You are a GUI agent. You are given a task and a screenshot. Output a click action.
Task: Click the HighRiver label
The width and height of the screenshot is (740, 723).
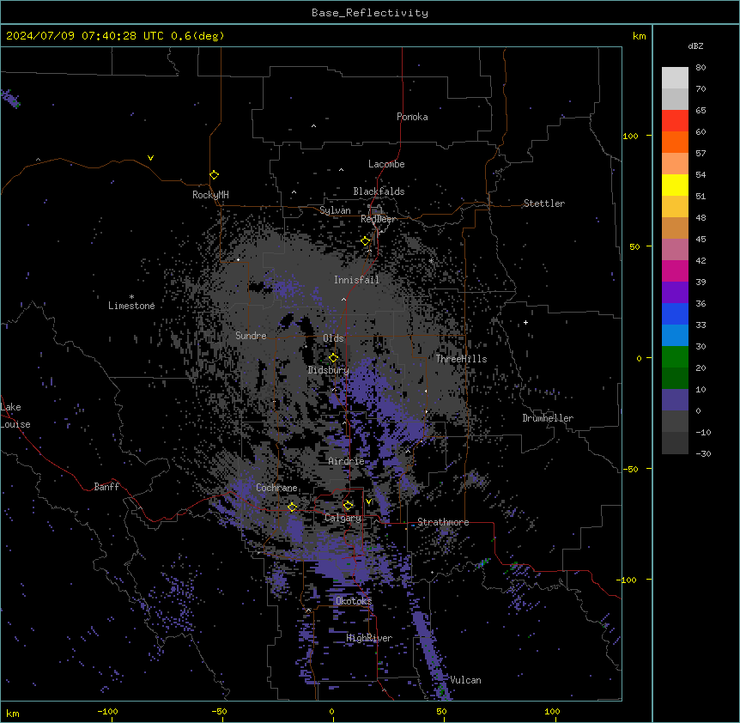pyautogui.click(x=369, y=638)
